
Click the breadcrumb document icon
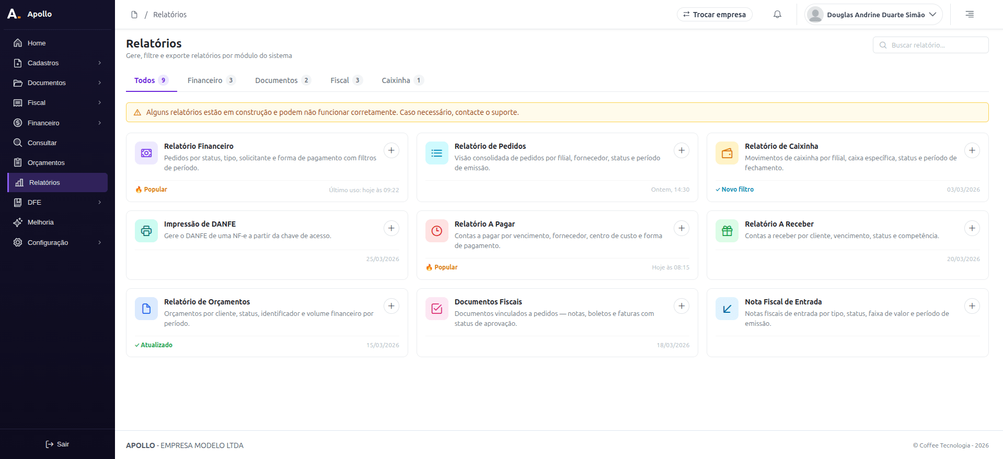click(134, 15)
